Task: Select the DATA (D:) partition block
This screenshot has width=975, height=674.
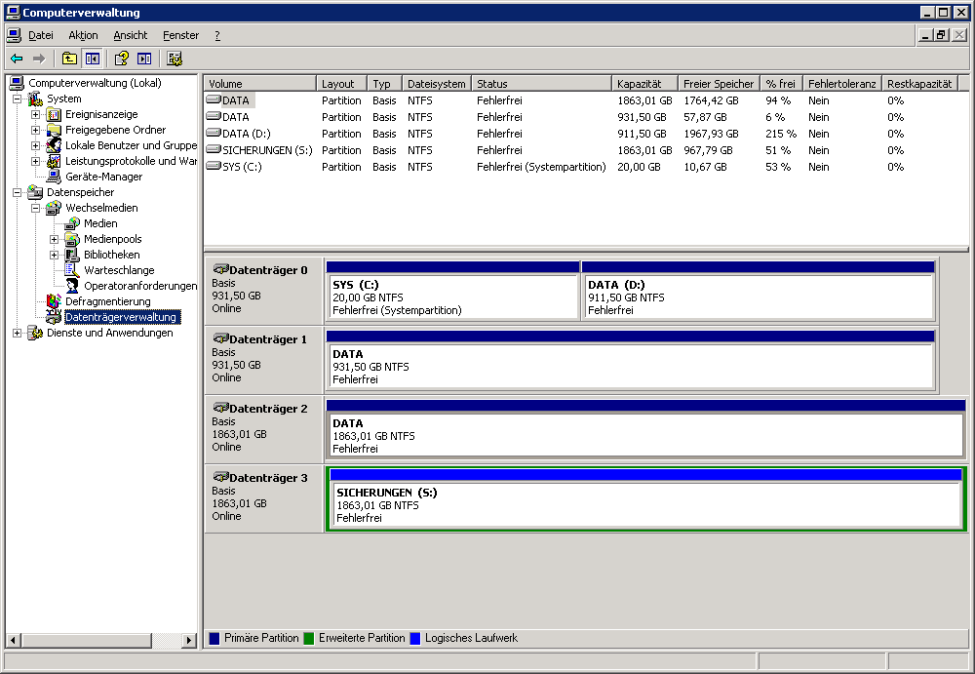Action: [x=759, y=291]
